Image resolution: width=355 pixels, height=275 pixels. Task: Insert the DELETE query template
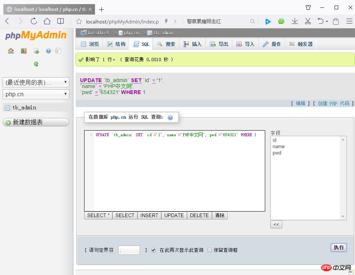pyautogui.click(x=199, y=215)
